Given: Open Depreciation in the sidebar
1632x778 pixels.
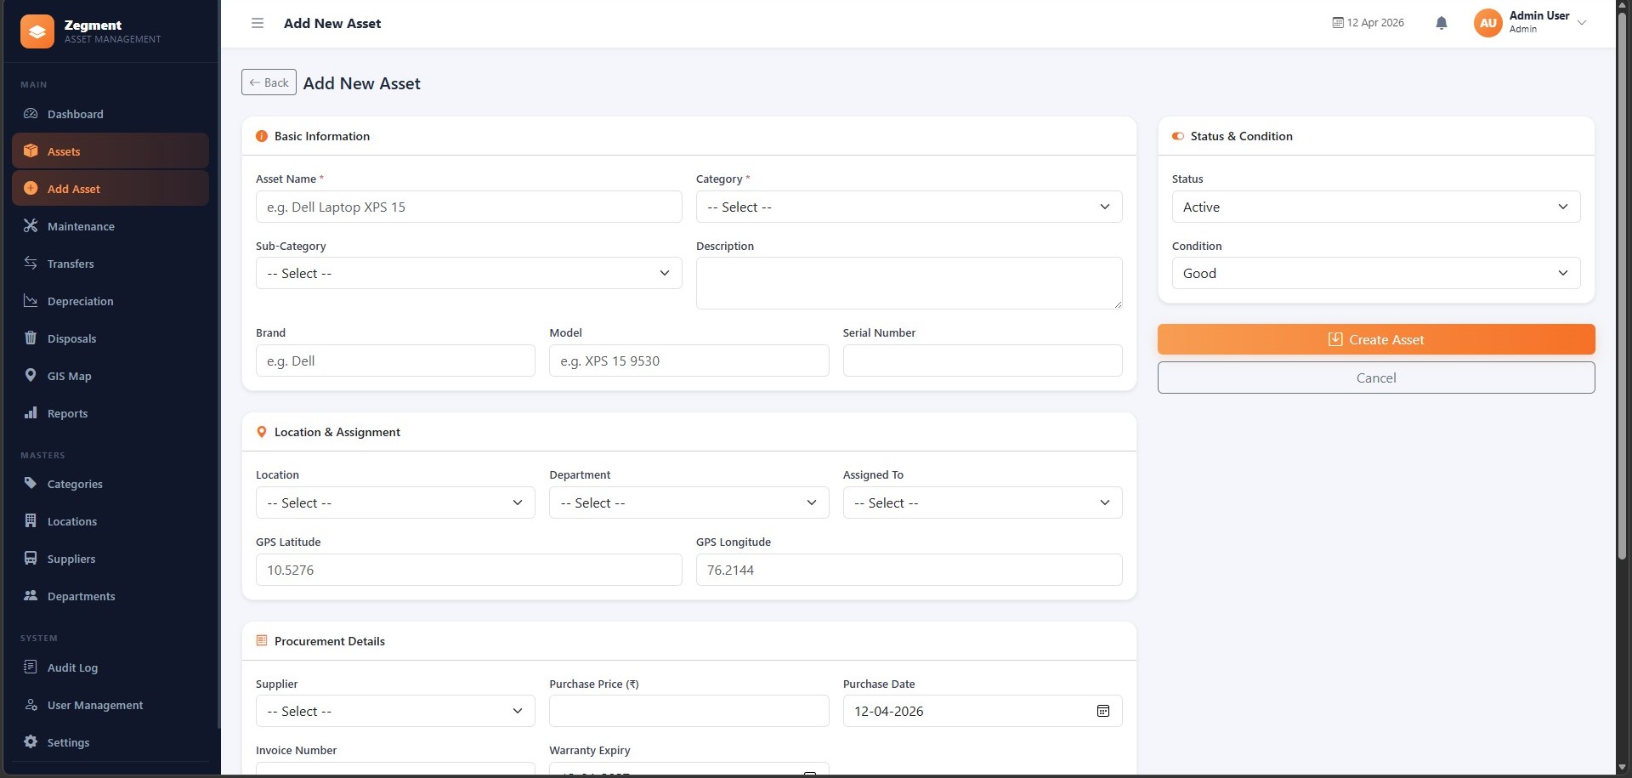Looking at the screenshot, I should coord(80,301).
